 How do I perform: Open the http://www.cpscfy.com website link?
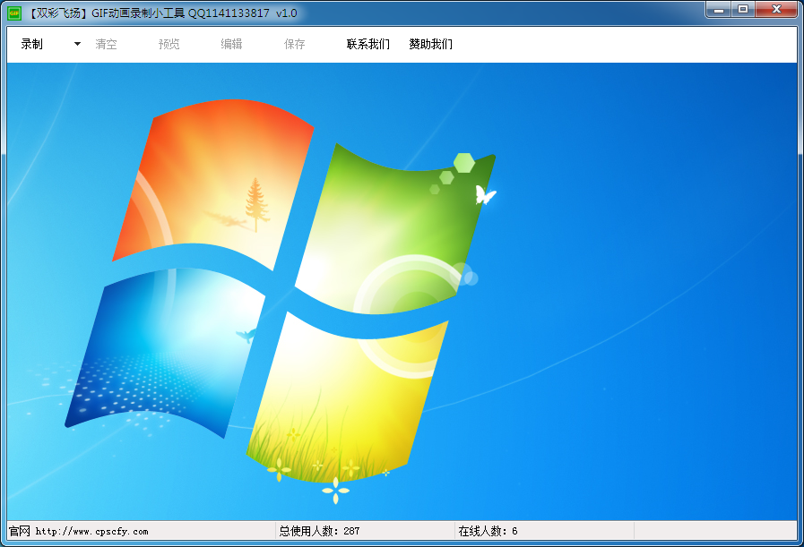[x=91, y=532]
